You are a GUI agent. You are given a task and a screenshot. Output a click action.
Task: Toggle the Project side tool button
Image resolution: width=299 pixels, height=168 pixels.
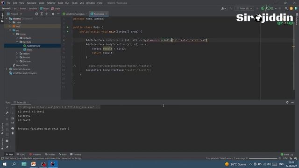pyautogui.click(x=2, y=17)
